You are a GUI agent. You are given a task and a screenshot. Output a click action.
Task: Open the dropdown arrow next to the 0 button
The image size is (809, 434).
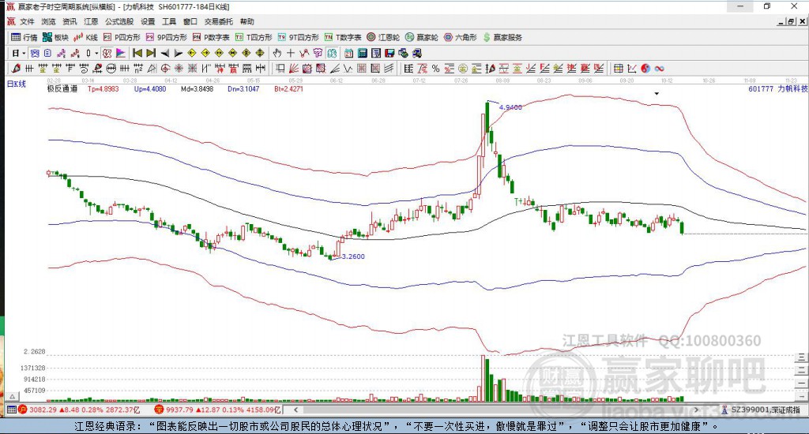(x=96, y=53)
